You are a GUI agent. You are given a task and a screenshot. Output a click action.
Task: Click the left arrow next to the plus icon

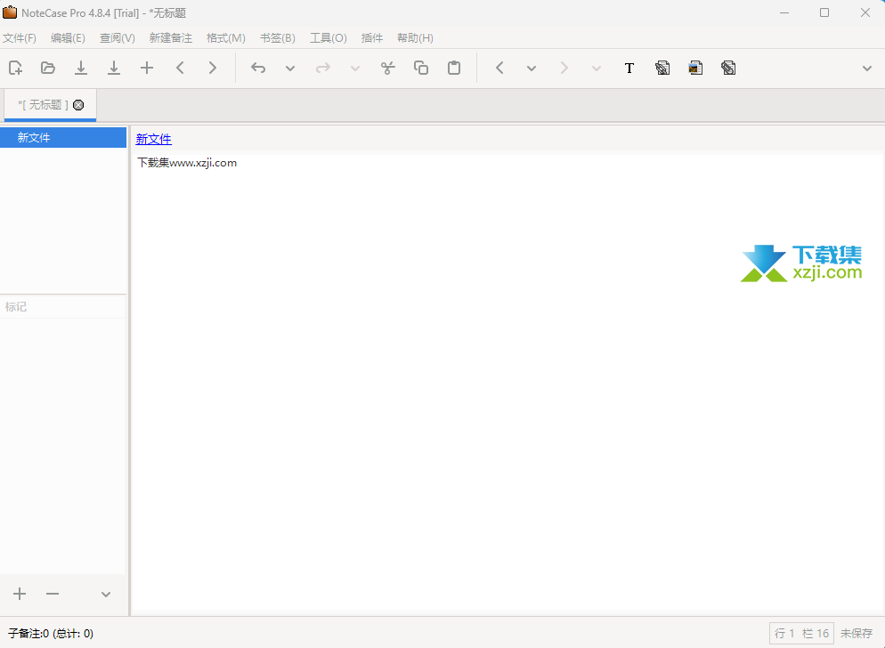click(180, 68)
